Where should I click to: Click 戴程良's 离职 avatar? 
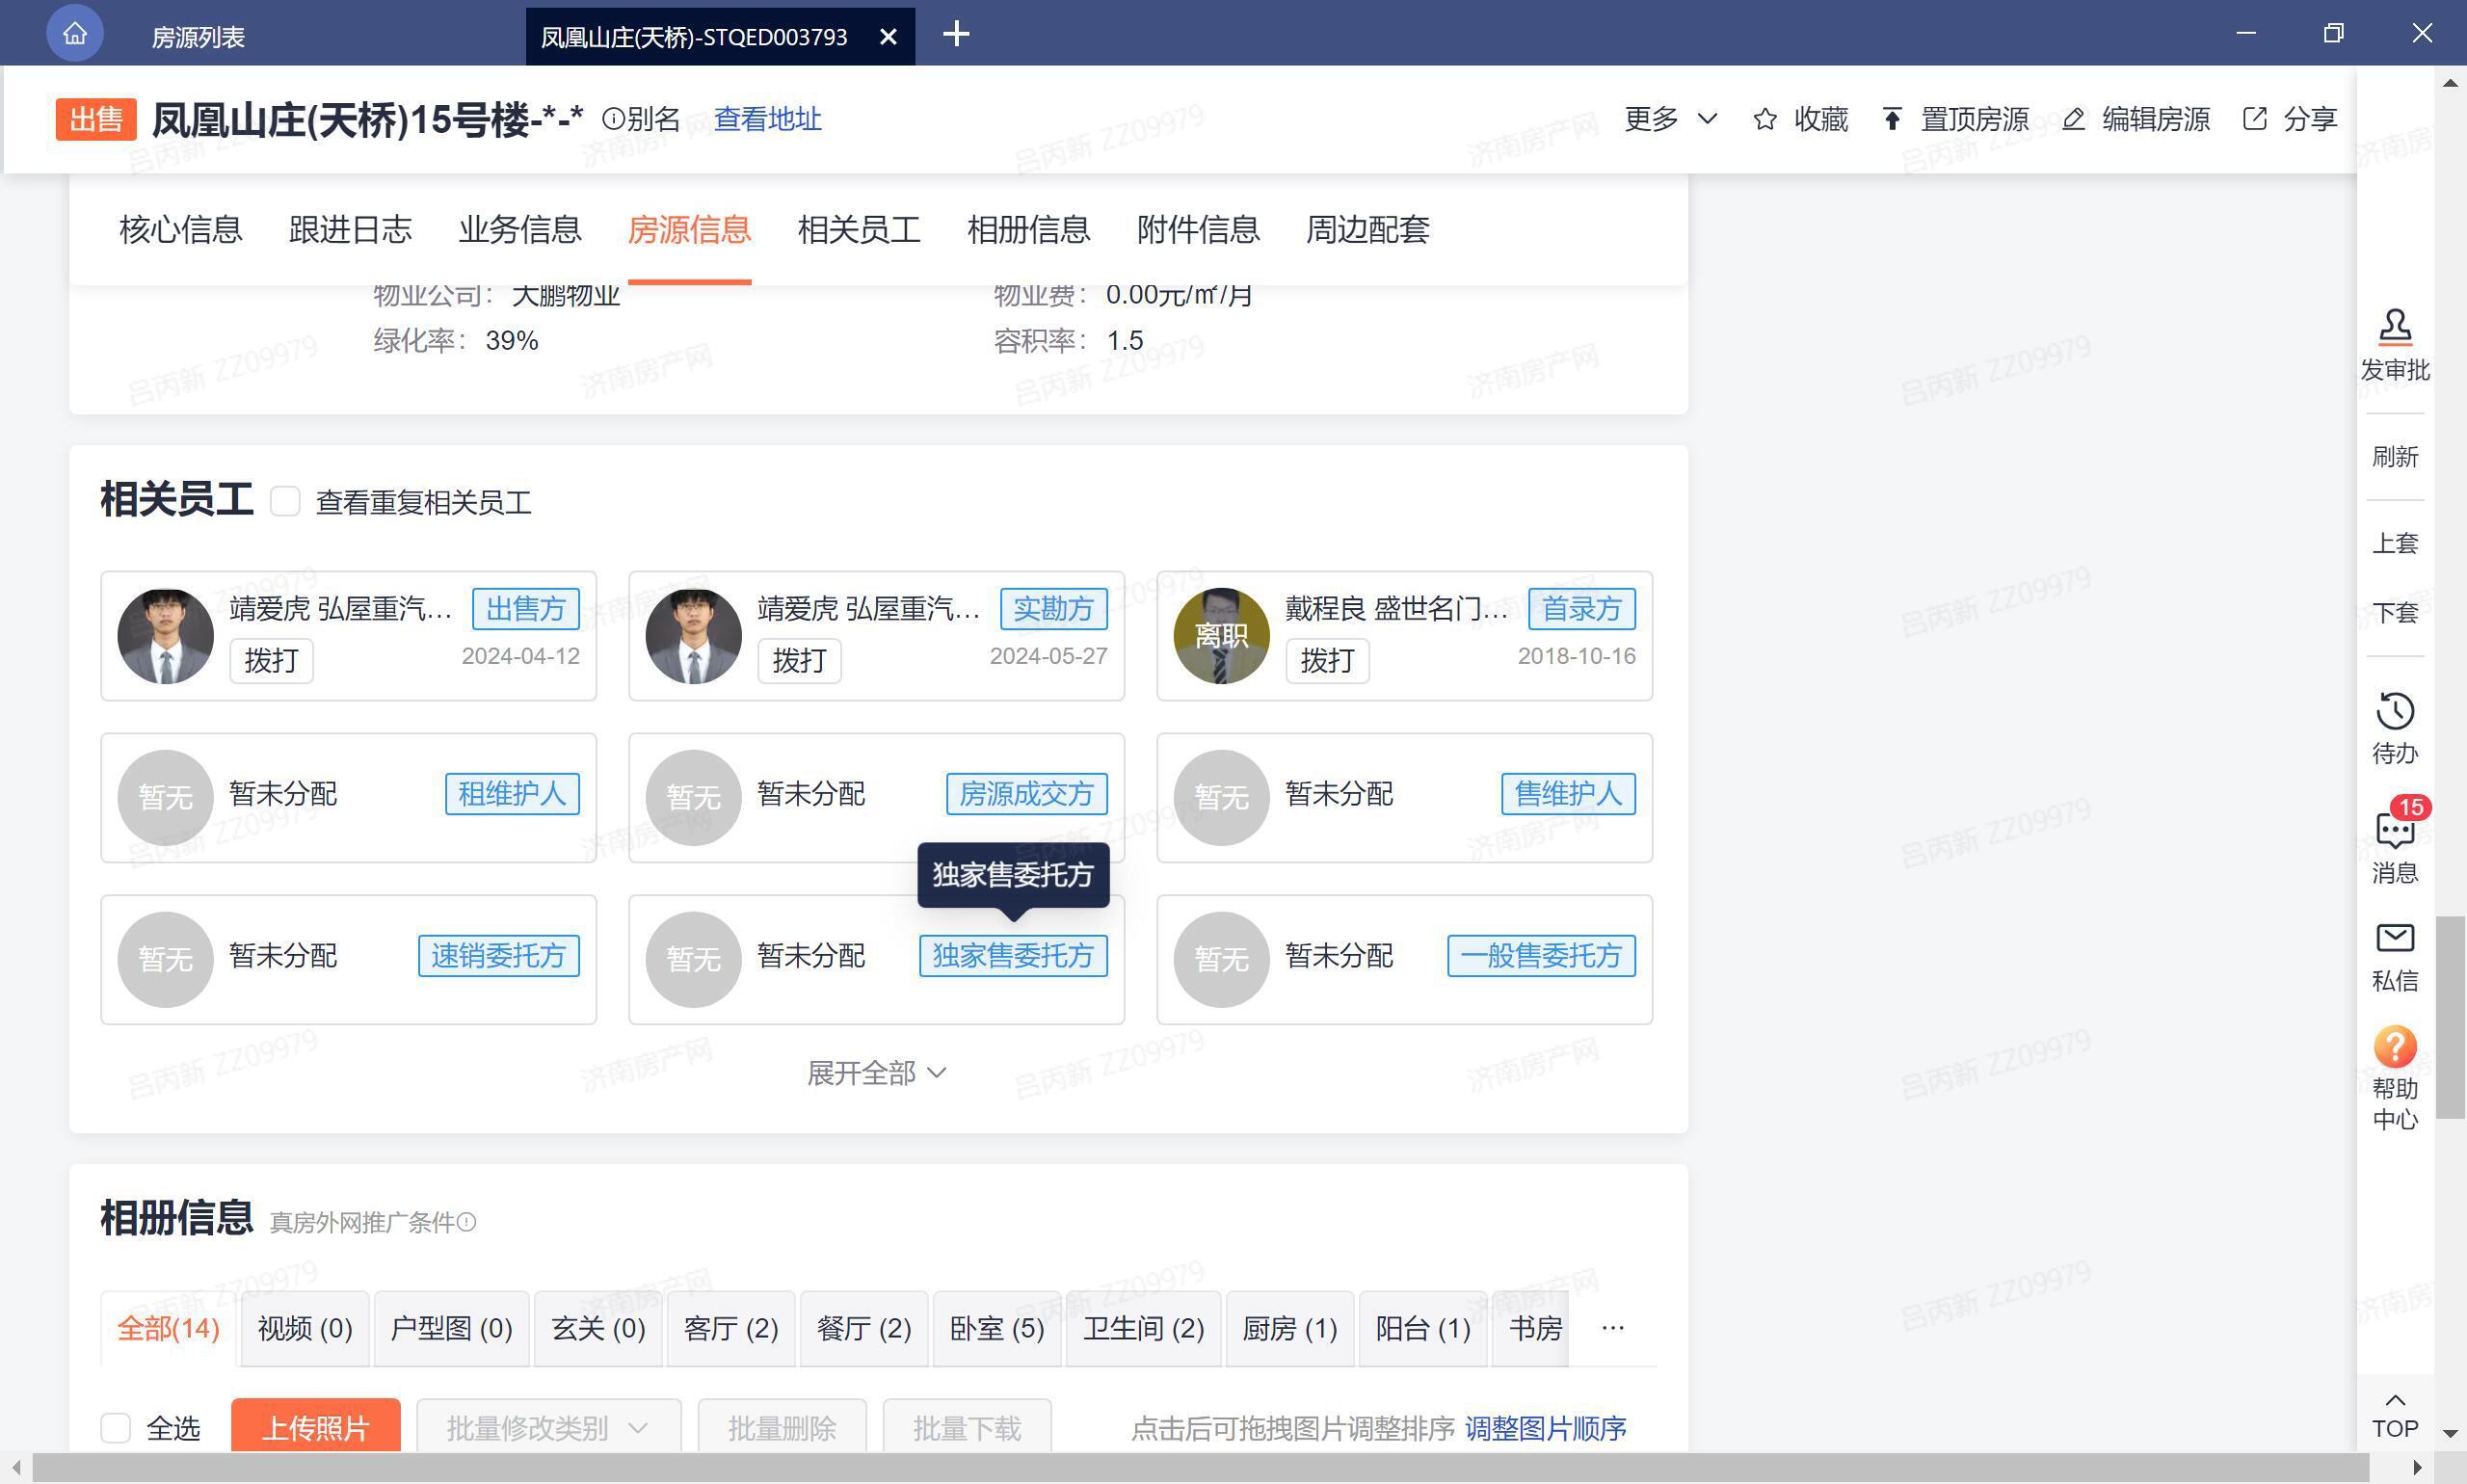pos(1221,636)
